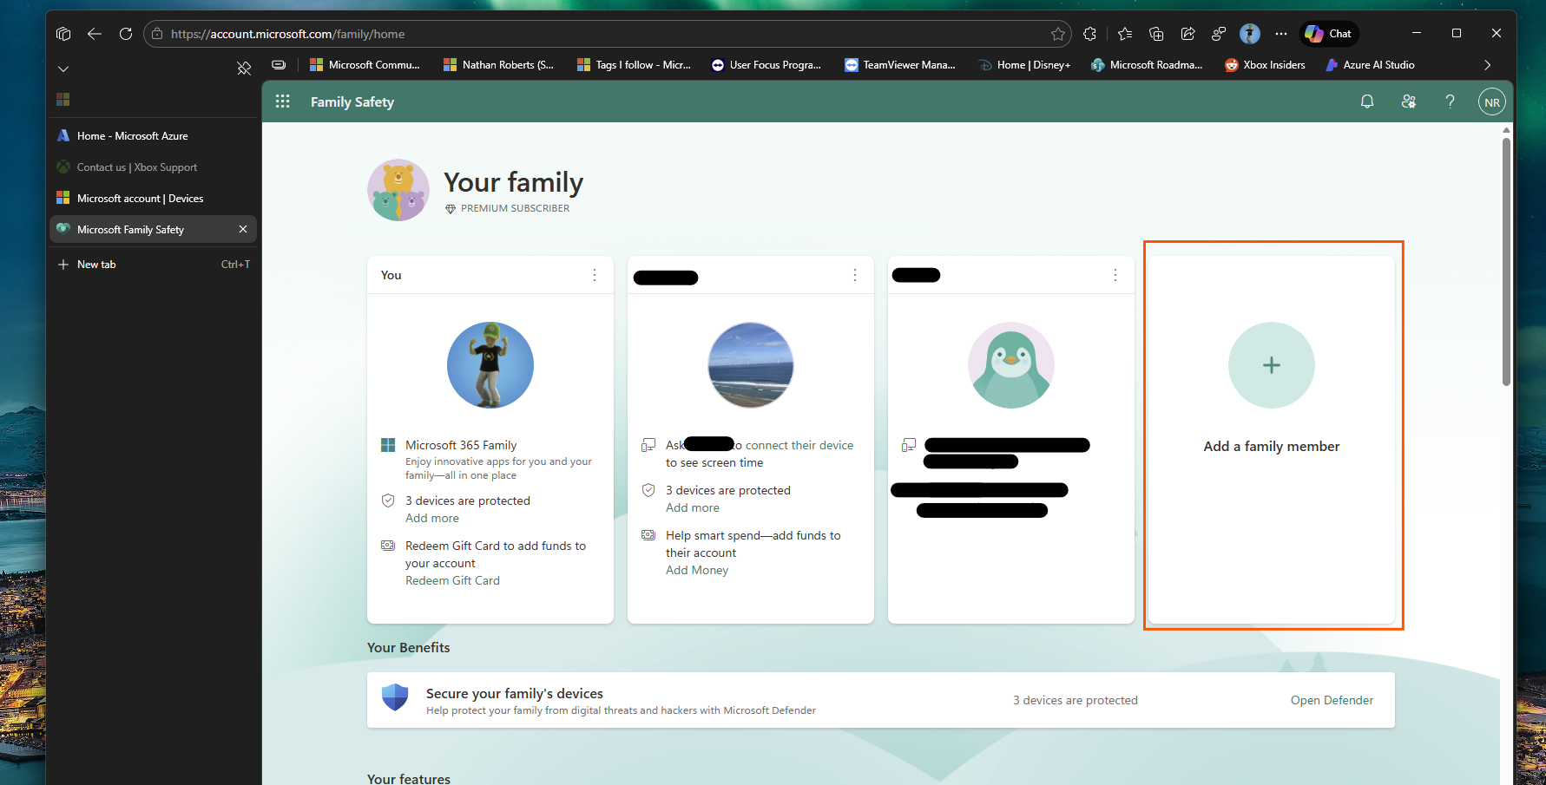The height and width of the screenshot is (785, 1546).
Task: Collapse the vertical tab group chevron
Action: point(63,69)
